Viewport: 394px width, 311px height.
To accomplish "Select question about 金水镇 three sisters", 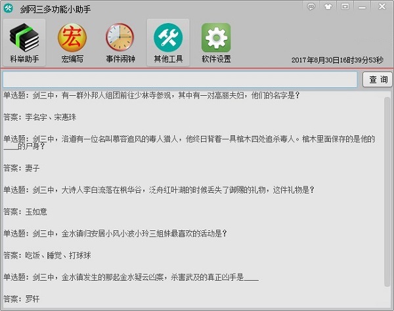I will pyautogui.click(x=115, y=234).
